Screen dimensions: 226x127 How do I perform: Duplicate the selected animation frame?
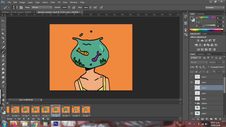tap(43, 119)
